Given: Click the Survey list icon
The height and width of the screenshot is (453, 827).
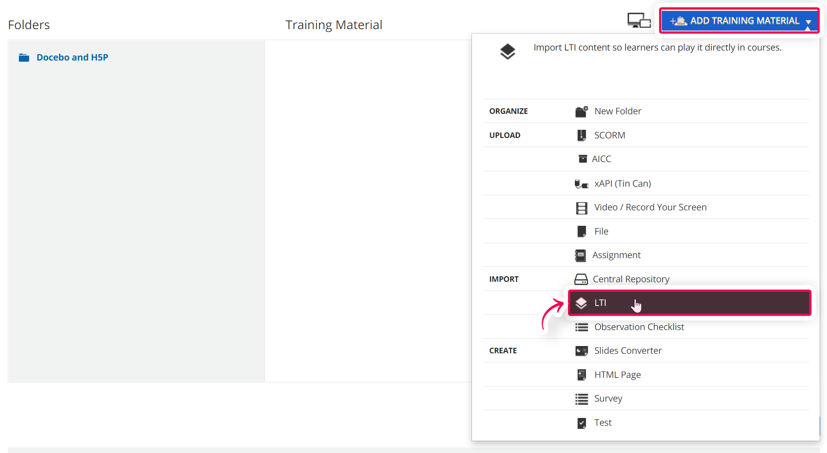Looking at the screenshot, I should (x=582, y=399).
